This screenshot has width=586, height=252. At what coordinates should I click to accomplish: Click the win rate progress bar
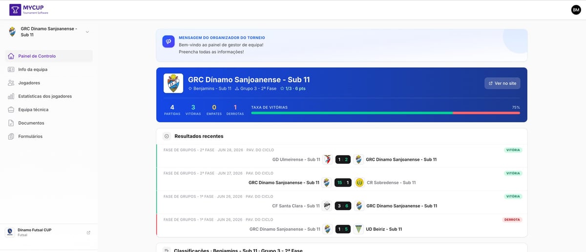385,113
